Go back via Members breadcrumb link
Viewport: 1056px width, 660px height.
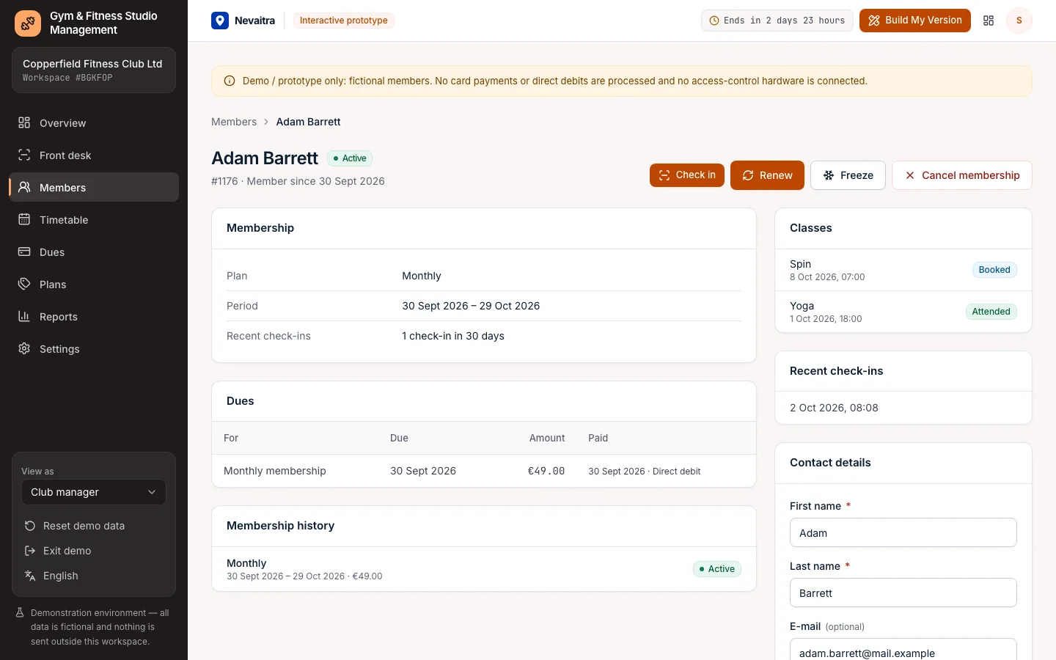(x=234, y=122)
